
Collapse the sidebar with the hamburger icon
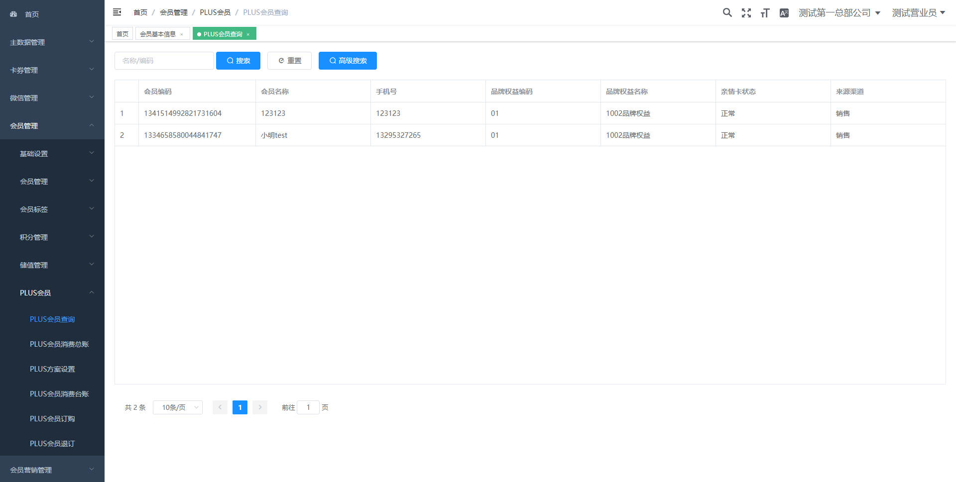[117, 12]
